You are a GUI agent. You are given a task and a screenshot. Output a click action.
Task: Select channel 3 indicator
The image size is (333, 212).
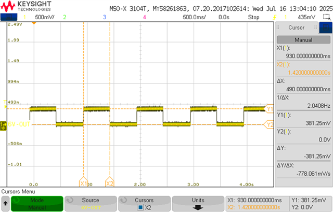105,17
